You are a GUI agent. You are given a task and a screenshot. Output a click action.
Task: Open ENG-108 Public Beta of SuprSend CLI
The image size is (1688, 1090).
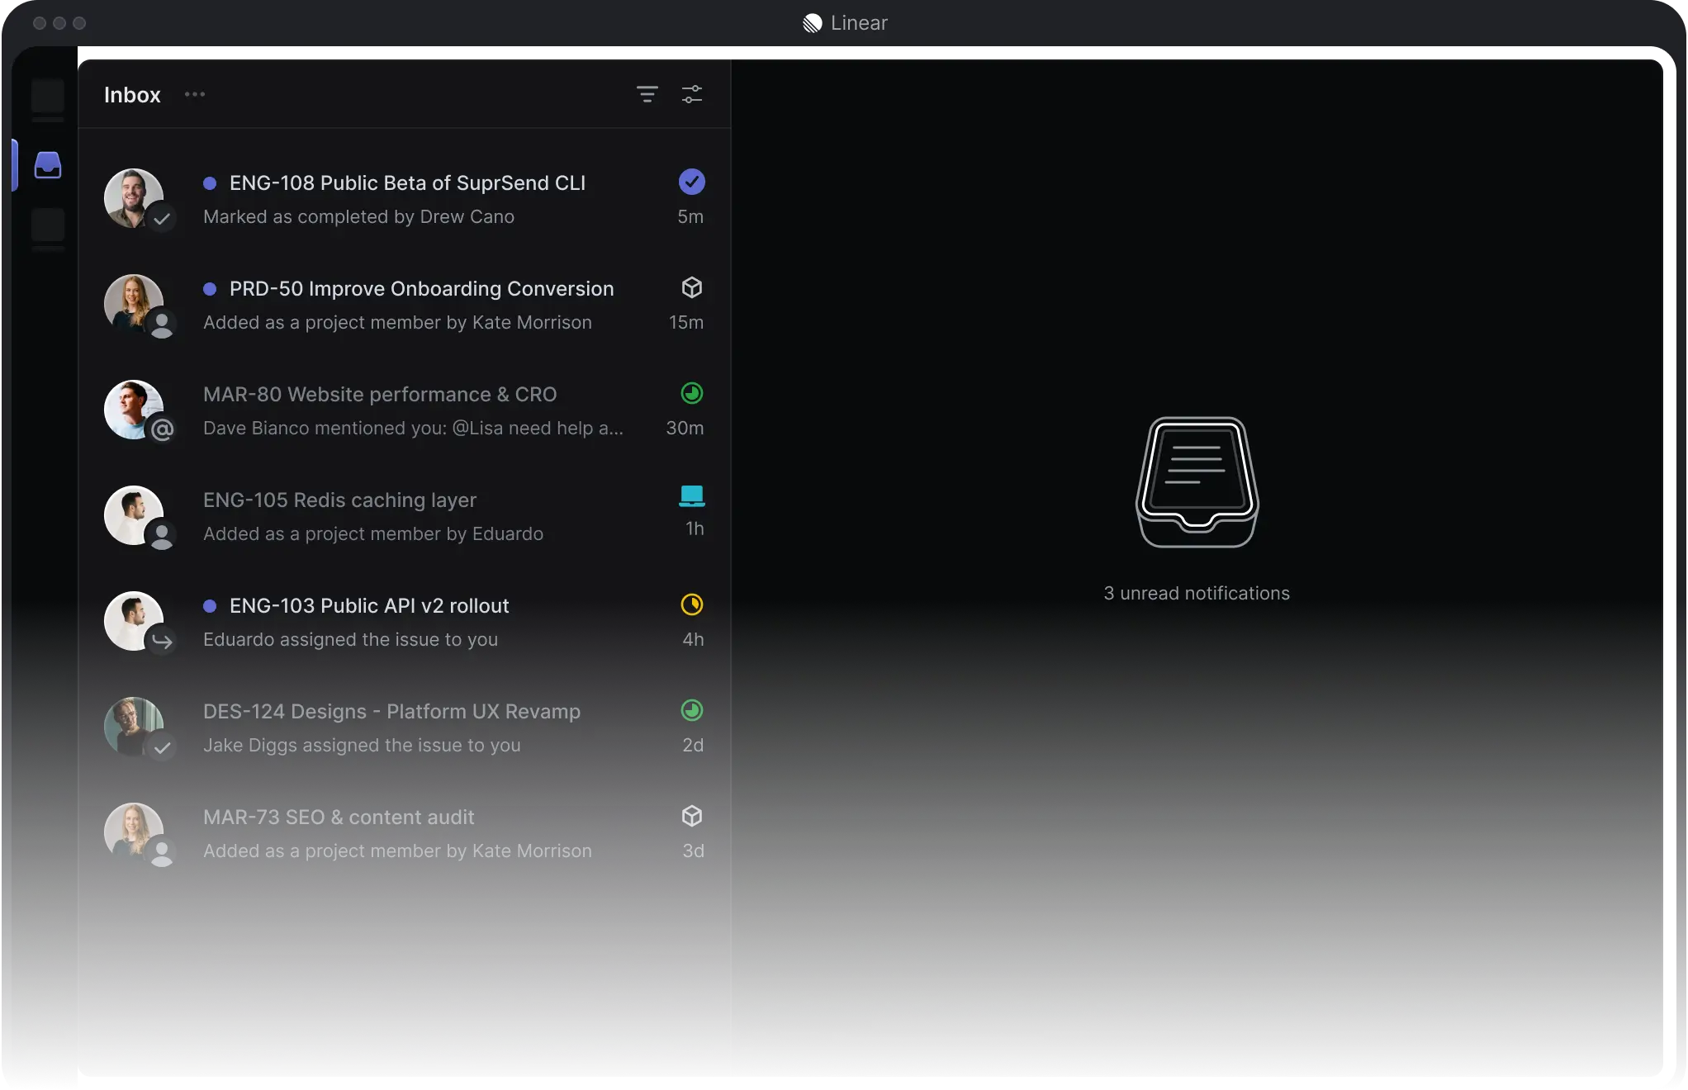407,183
